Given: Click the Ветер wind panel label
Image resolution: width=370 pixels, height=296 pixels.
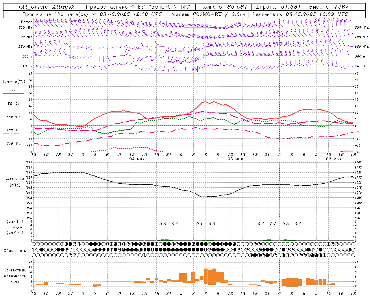Looking at the screenshot, I should (x=27, y=22).
